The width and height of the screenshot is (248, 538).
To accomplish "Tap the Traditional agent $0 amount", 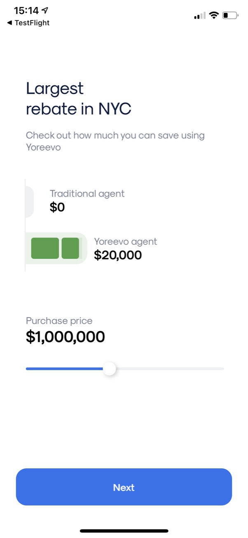I will [x=57, y=207].
